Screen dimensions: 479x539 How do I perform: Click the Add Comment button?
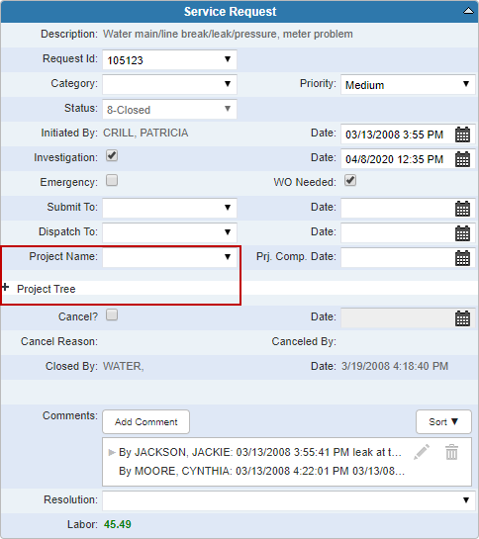pos(145,421)
